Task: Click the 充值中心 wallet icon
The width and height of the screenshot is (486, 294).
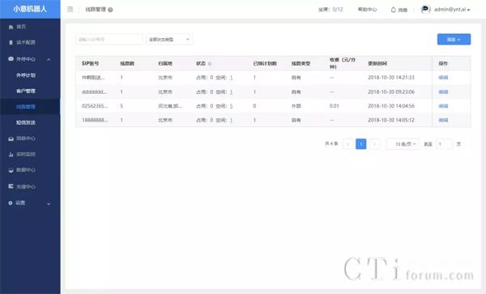Action: click(x=11, y=186)
